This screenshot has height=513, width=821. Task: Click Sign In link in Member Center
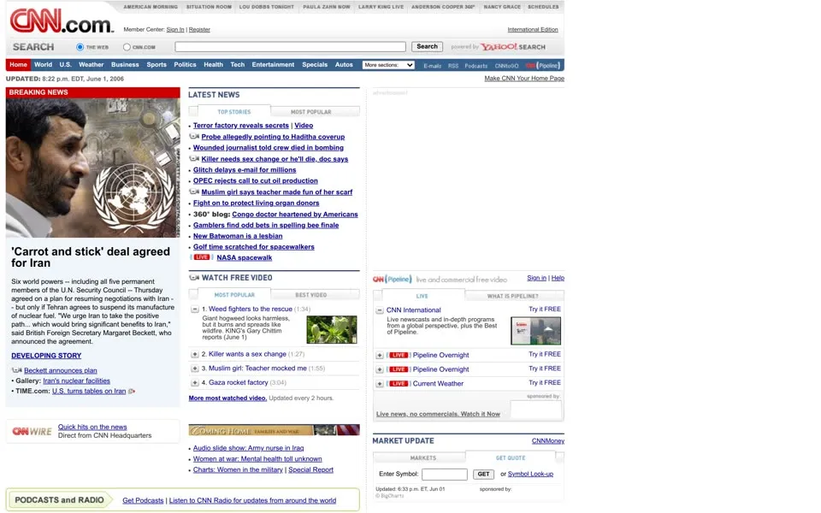[174, 30]
